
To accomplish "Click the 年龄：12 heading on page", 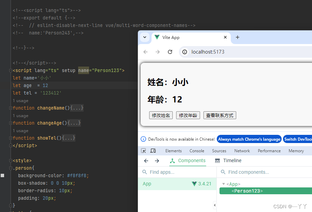I will (x=165, y=99).
